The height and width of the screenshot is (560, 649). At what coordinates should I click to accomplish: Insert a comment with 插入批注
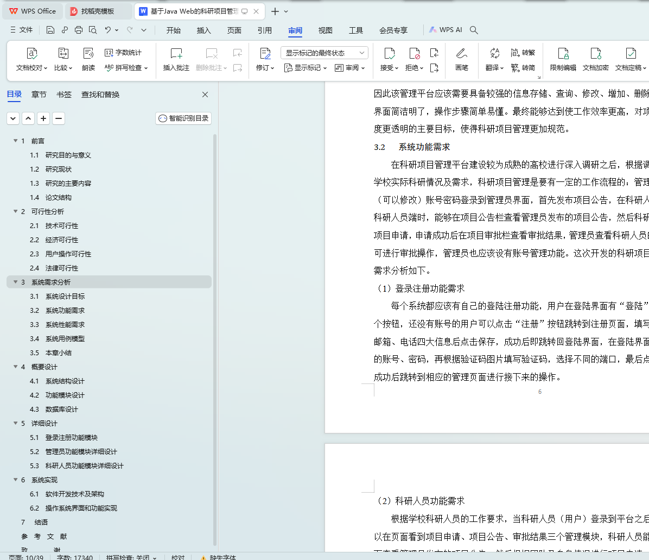(x=176, y=59)
